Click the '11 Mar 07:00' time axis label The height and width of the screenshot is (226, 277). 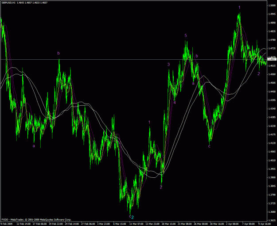136,224
